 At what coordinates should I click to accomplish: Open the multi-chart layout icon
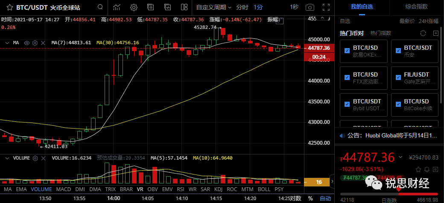tap(184, 7)
